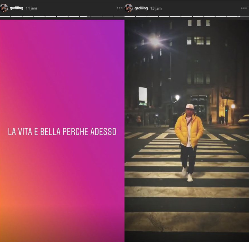Tap the 'LA VITA E BELLA PERCHE ADESSO' text
Viewport: 249px width, 242px height.
click(62, 132)
